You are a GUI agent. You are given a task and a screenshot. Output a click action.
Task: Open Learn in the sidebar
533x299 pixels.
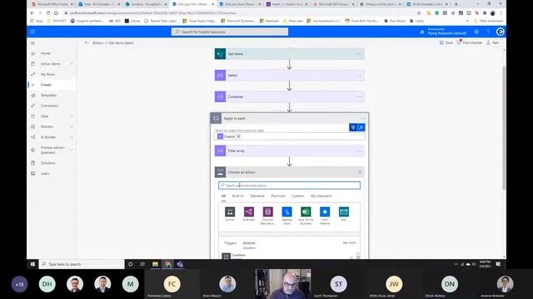tap(45, 174)
